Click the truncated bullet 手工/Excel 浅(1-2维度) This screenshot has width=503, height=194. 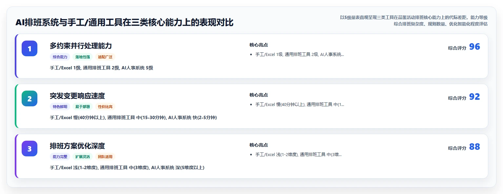coord(298,155)
